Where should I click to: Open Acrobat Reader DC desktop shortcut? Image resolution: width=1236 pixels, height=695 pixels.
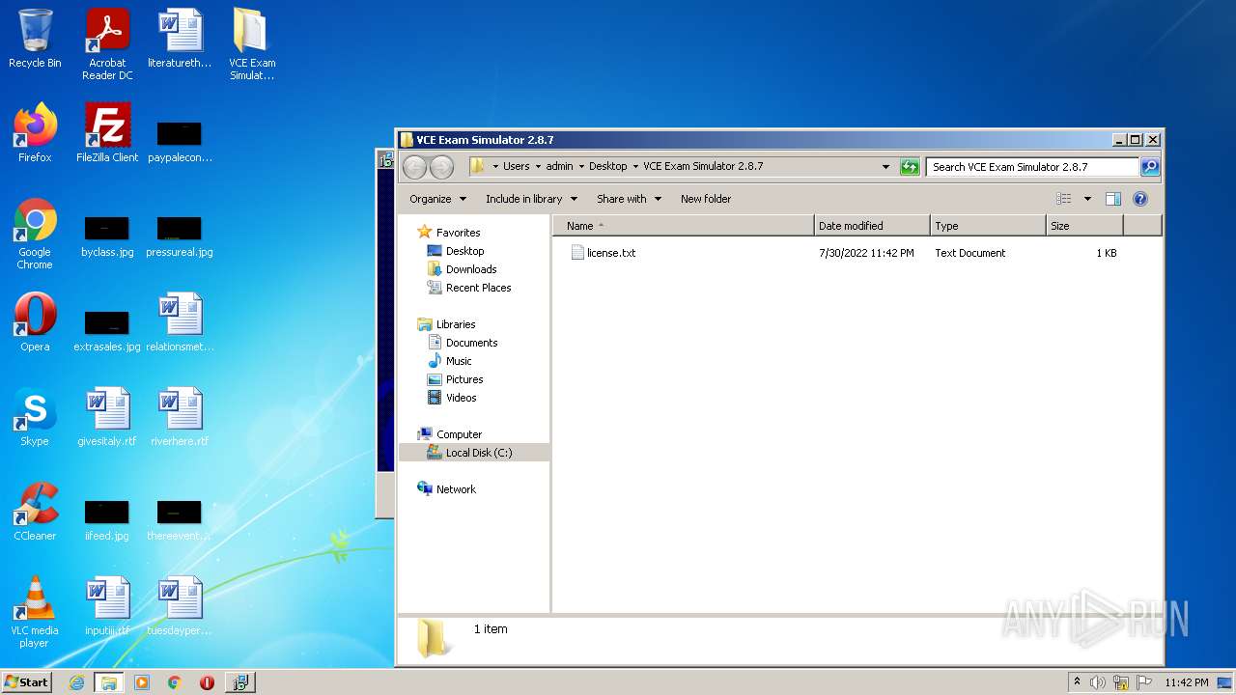(x=107, y=45)
